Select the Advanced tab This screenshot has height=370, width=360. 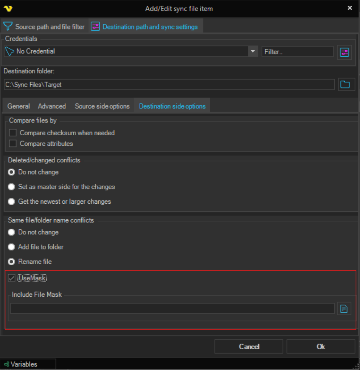click(x=52, y=106)
